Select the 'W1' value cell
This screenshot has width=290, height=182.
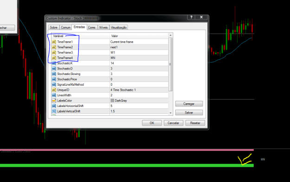[x=139, y=53]
